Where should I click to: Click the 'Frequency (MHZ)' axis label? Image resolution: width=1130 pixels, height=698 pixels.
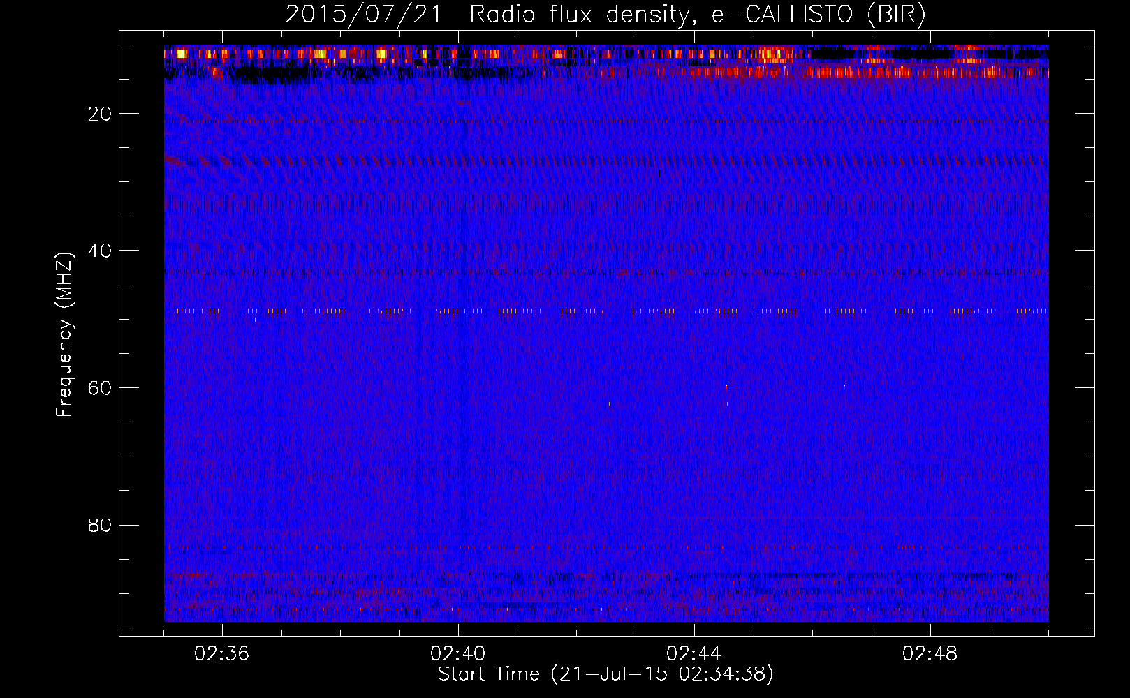pyautogui.click(x=64, y=335)
